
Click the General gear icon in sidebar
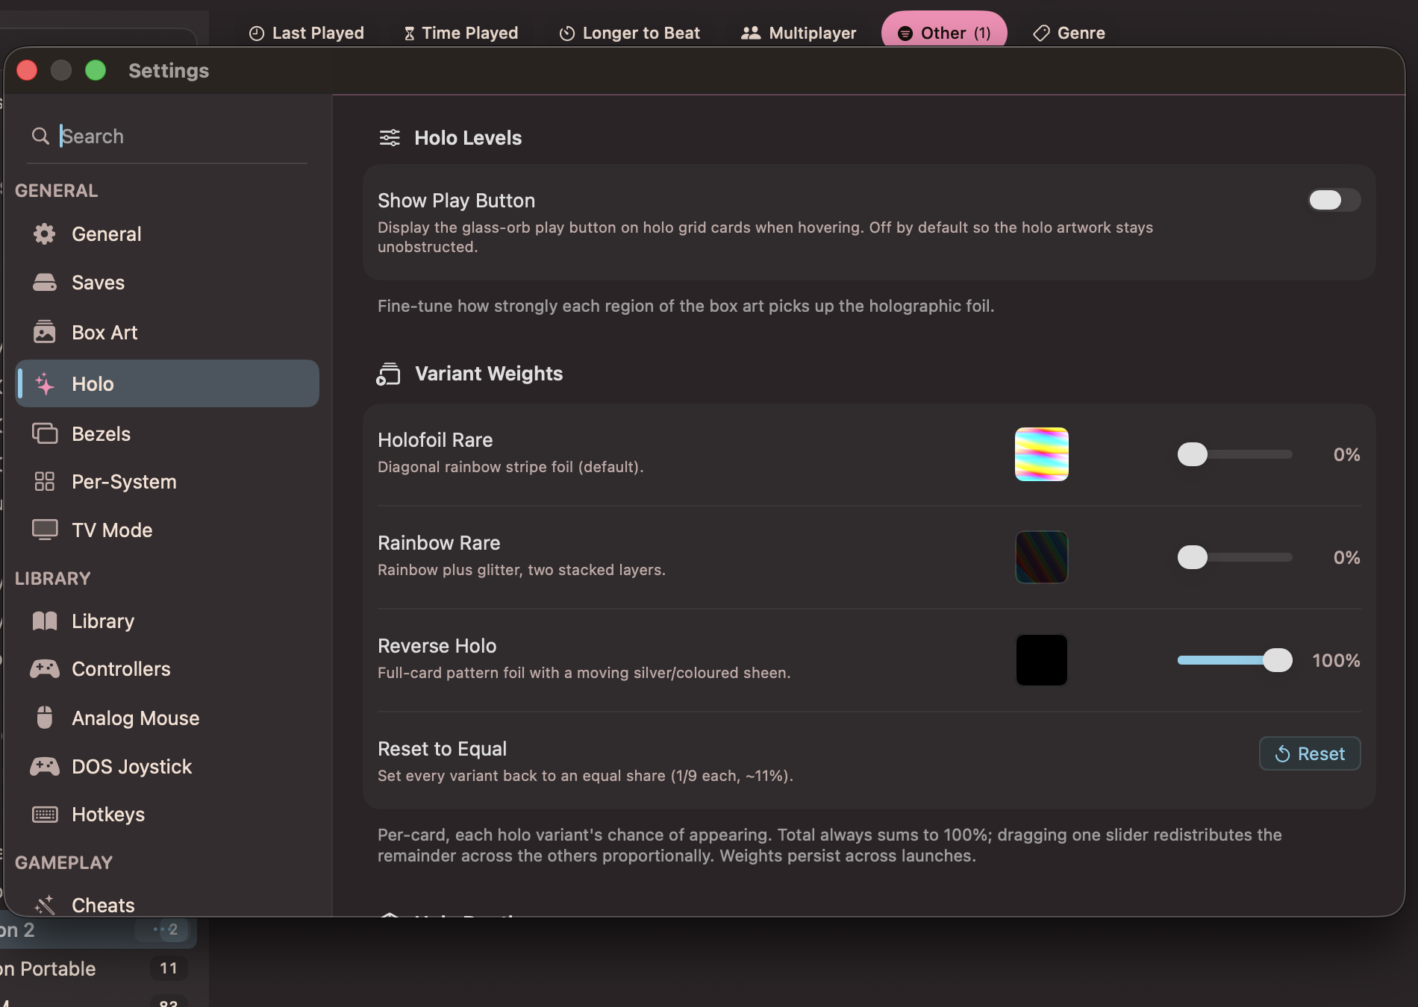[45, 234]
